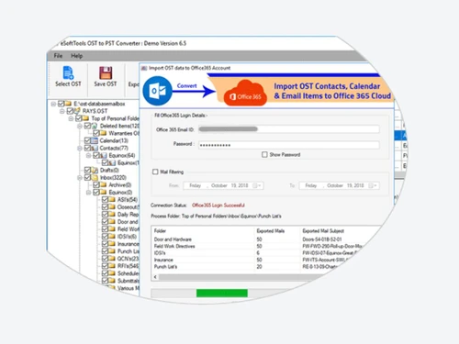
Task: Click the Office 365 Email ID field
Action: (x=289, y=129)
